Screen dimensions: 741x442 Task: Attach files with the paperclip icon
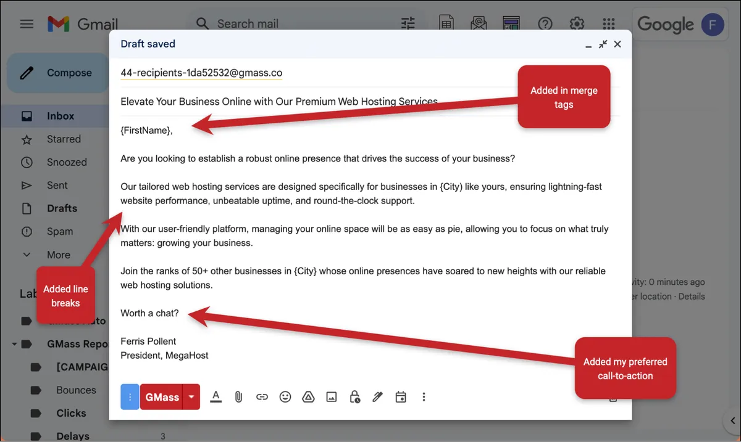[238, 397]
